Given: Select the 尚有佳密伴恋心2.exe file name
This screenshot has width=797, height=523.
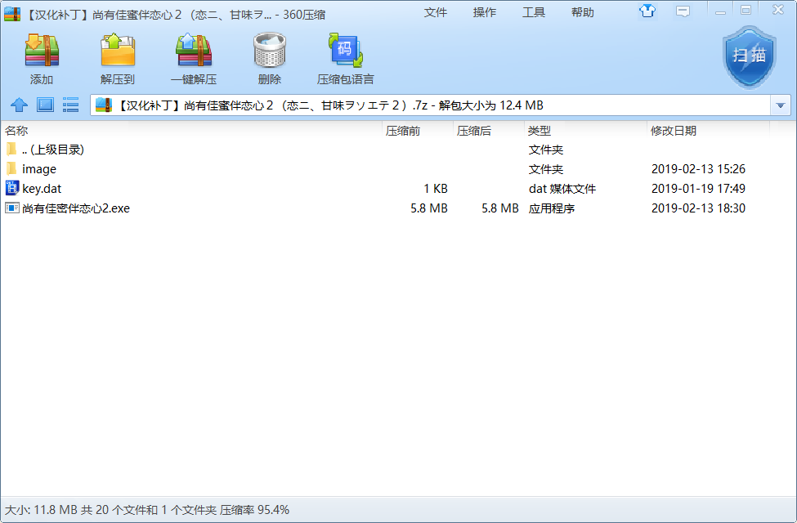Looking at the screenshot, I should point(76,208).
